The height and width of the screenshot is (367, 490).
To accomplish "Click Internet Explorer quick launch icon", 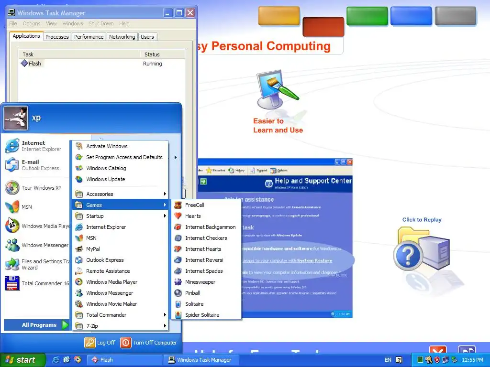I will [56, 360].
